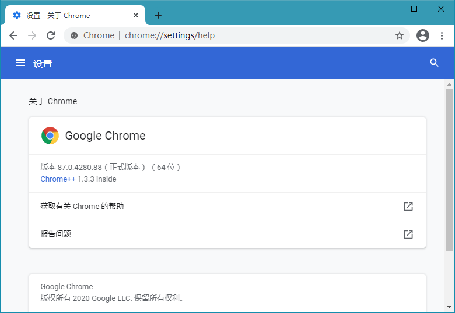Click the Chrome site info icon
455x313 pixels.
(x=74, y=35)
